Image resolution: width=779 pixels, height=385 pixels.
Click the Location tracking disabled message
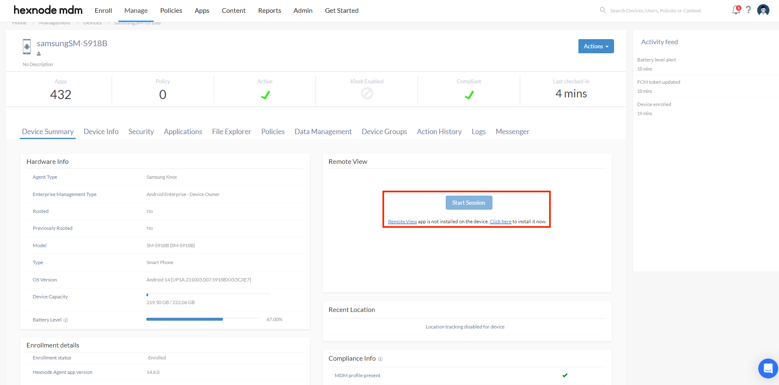click(x=465, y=327)
